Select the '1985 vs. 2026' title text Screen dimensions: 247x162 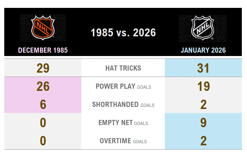(x=123, y=33)
